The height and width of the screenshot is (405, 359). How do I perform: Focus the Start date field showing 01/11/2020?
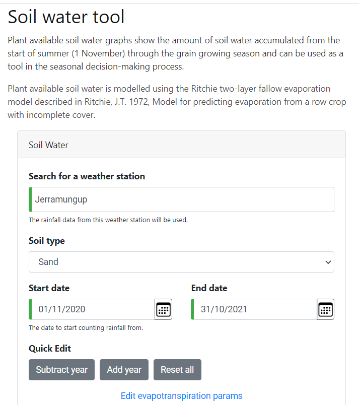[x=93, y=309]
